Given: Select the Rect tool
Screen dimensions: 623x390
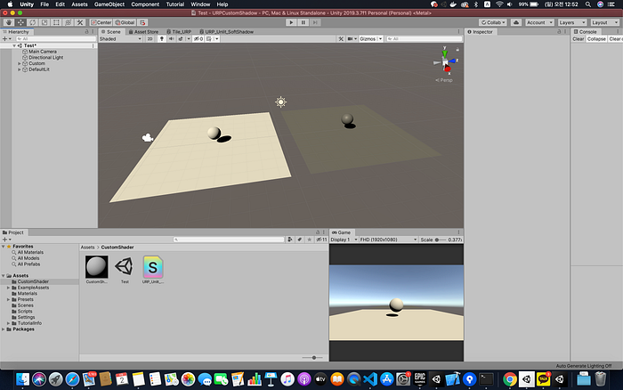Looking at the screenshot, I should (x=56, y=22).
